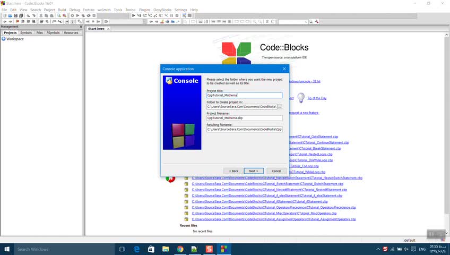
Task: Select the Workspace tree node
Action: [x=15, y=39]
